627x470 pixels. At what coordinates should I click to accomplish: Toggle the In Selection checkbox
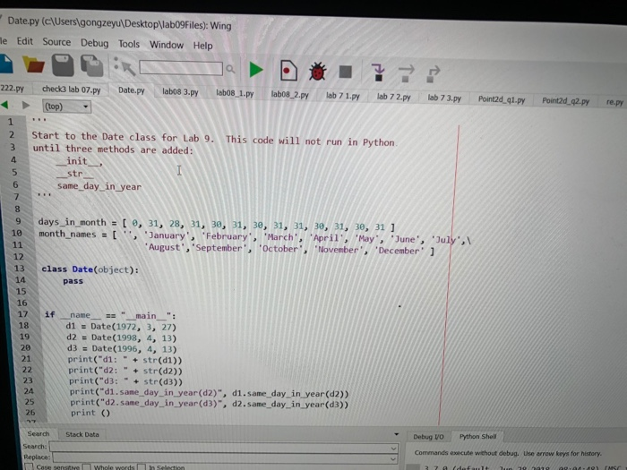[142, 466]
